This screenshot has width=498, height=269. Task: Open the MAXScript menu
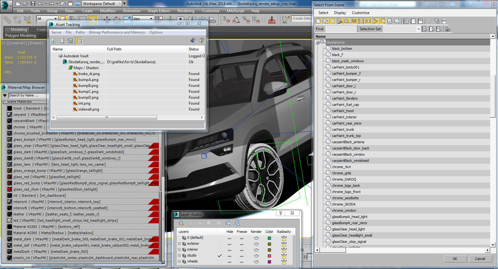click(x=235, y=11)
